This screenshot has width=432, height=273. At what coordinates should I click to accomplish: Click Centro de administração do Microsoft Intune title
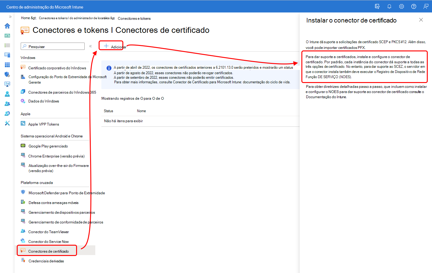45,7
